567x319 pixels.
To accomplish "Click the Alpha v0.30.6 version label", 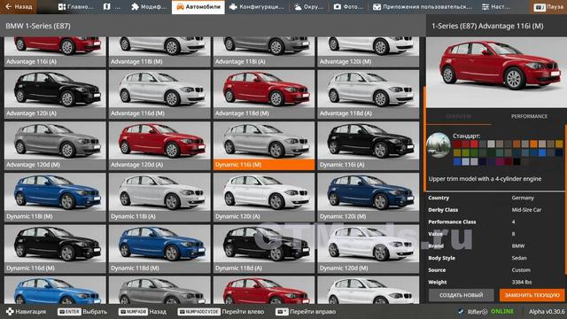I will point(546,311).
